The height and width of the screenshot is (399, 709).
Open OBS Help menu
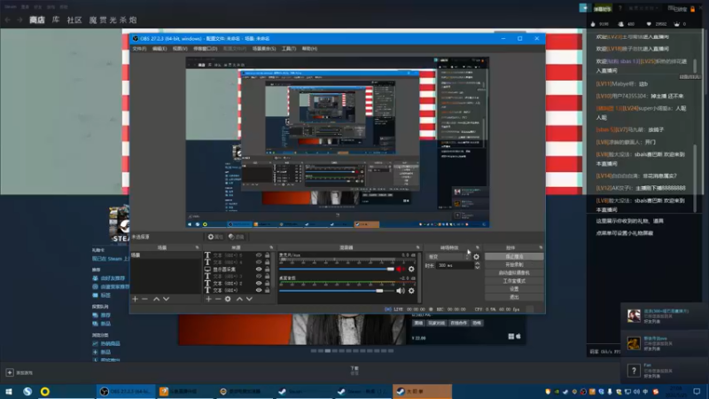[309, 49]
